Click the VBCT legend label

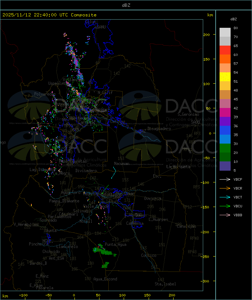(238, 197)
